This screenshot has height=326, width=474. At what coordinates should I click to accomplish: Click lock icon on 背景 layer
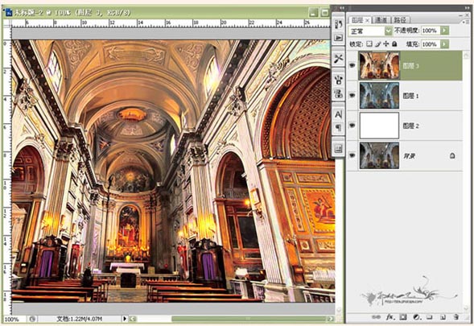[x=452, y=155]
